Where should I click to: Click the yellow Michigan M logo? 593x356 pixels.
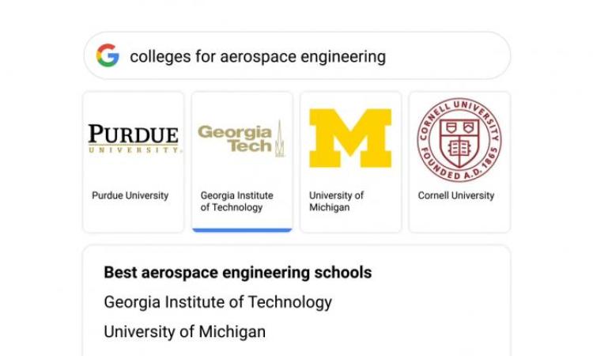click(x=350, y=138)
